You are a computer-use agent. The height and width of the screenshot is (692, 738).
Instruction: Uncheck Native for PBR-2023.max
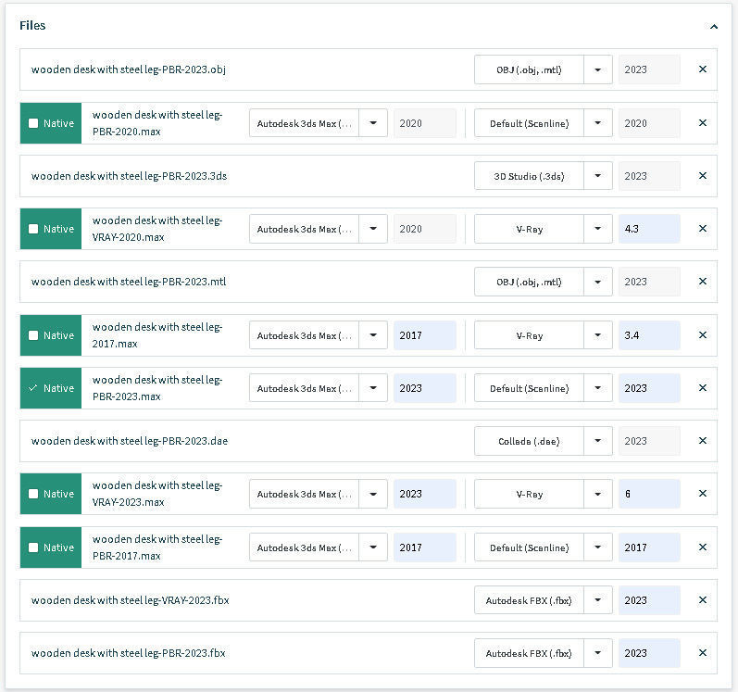[34, 388]
